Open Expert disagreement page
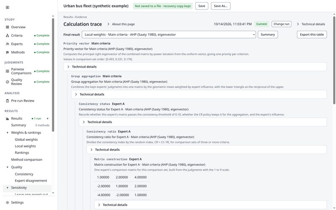 31,181
